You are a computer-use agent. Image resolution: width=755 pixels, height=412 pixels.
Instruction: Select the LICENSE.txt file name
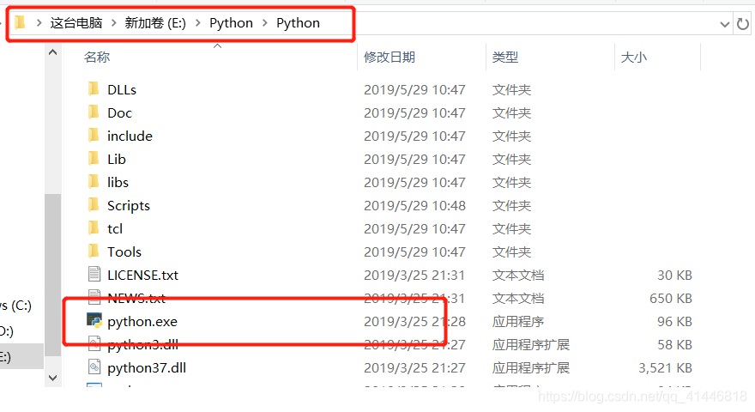tap(142, 275)
